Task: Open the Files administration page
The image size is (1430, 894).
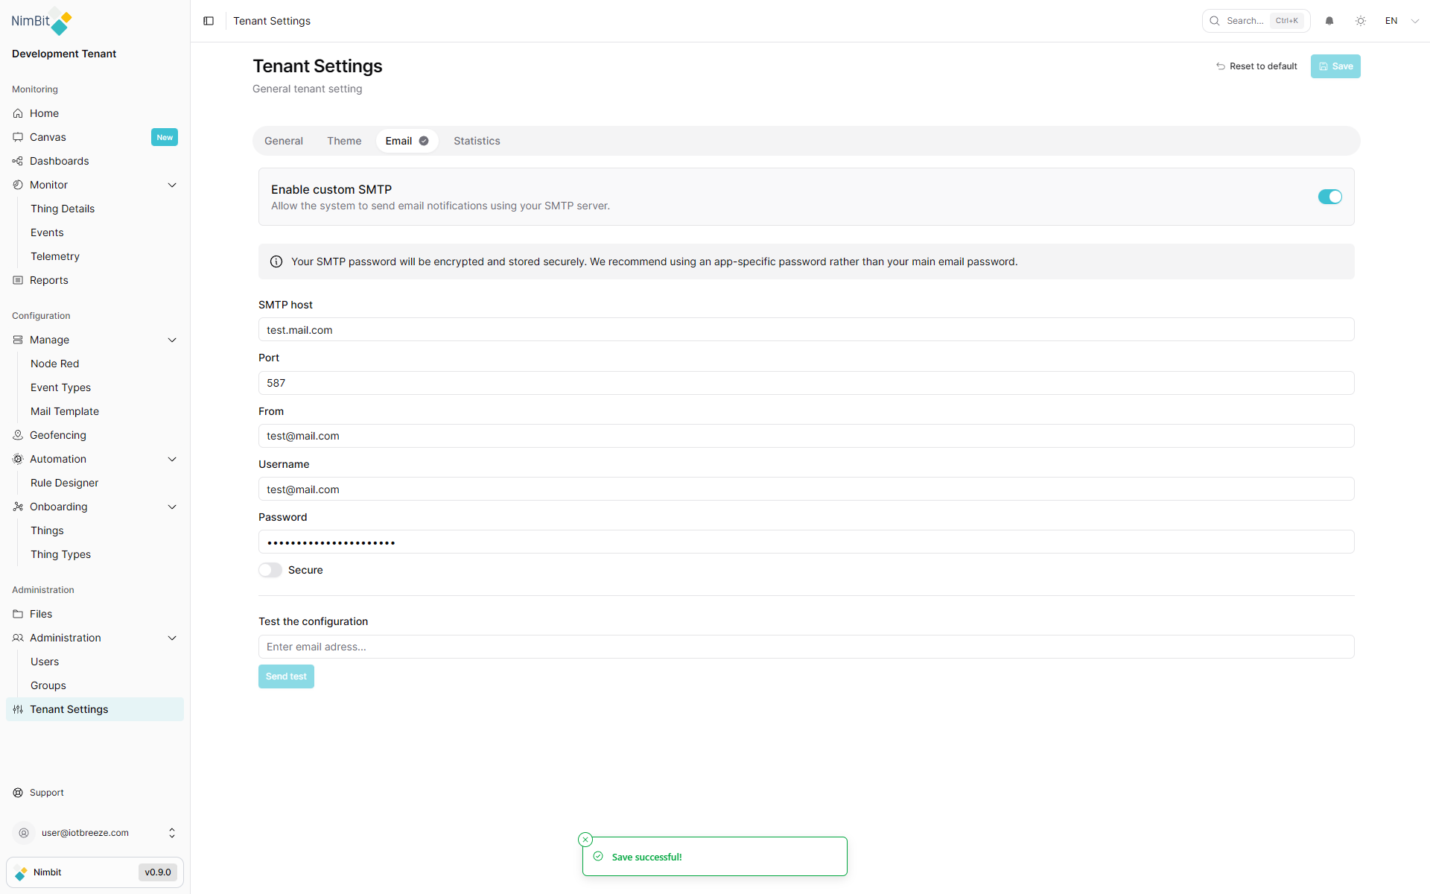Action: point(41,613)
